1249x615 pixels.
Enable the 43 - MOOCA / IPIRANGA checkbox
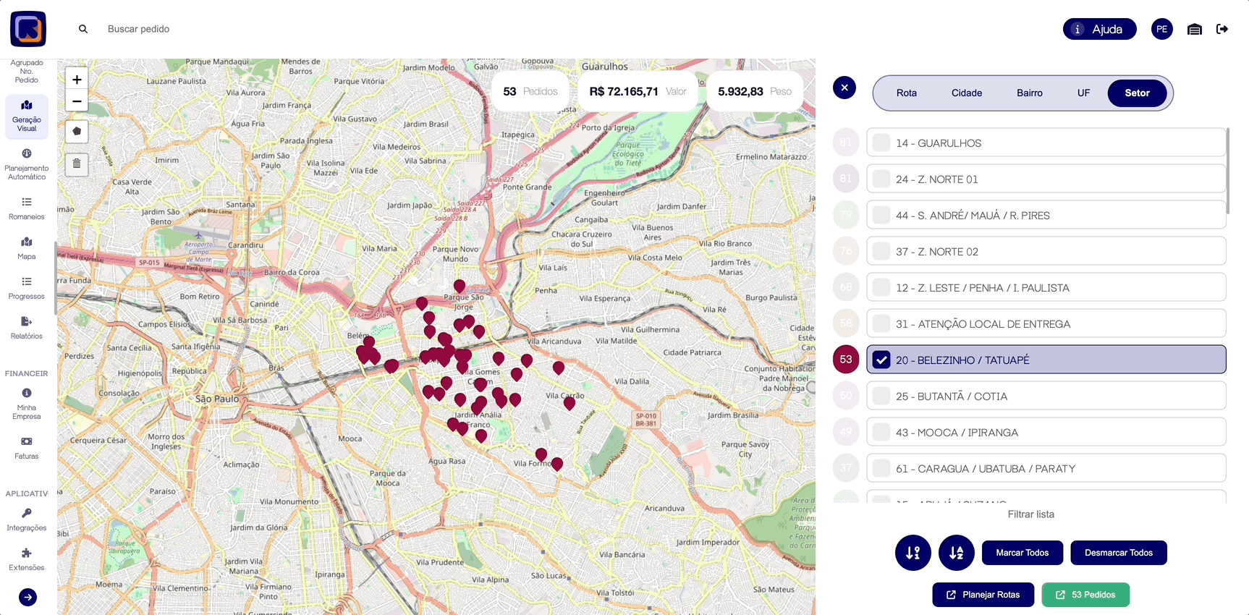coord(881,432)
